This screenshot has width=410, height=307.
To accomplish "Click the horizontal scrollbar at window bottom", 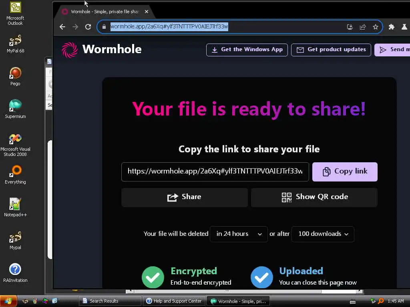I will coord(244,291).
